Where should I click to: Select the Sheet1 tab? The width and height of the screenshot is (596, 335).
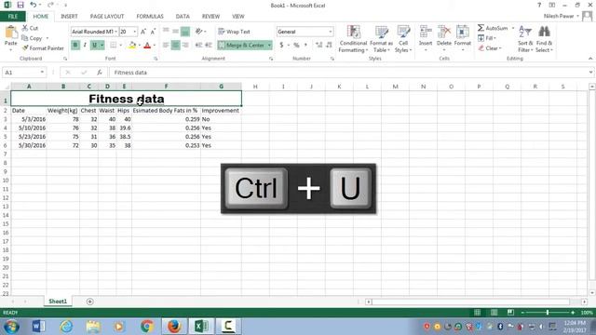tap(58, 301)
